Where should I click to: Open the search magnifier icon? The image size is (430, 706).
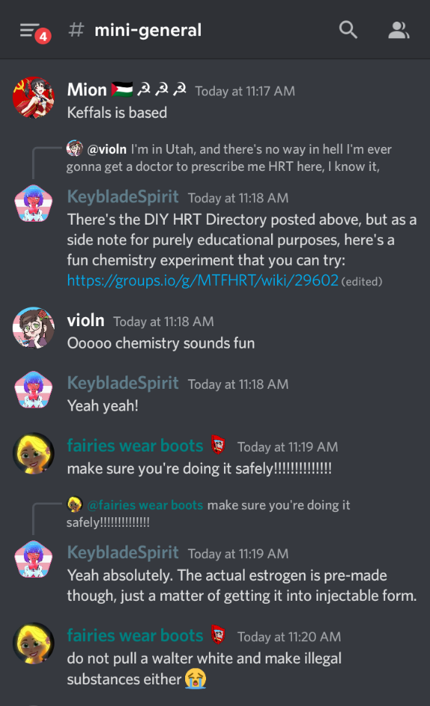(x=348, y=30)
